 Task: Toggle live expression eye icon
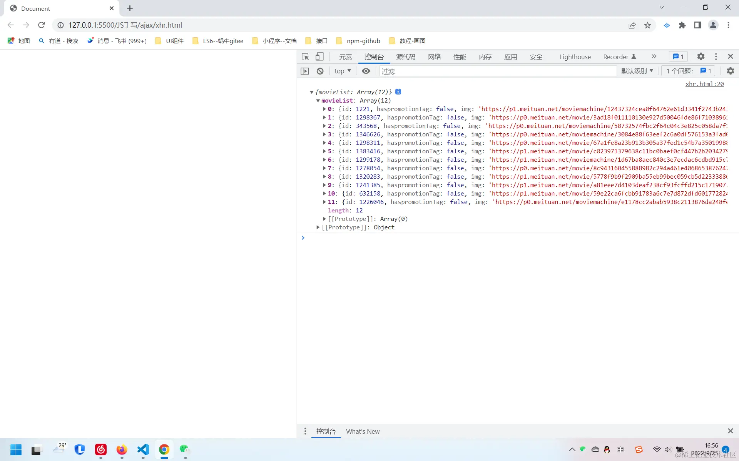(366, 71)
